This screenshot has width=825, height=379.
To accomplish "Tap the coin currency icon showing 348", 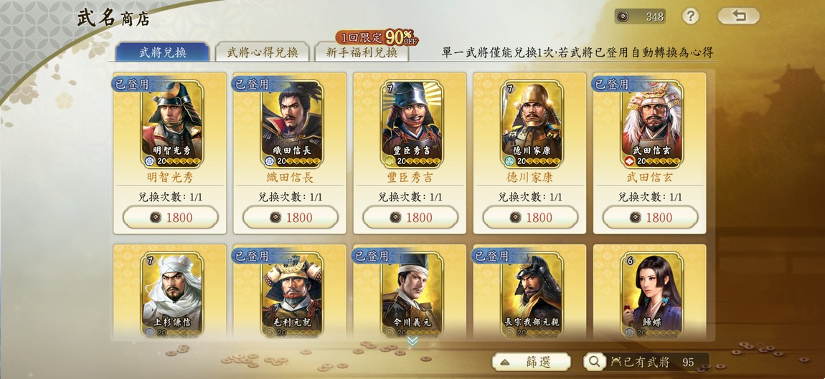I will coord(623,16).
